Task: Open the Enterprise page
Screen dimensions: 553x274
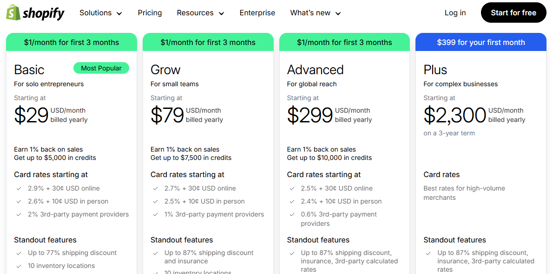Action: [x=257, y=13]
